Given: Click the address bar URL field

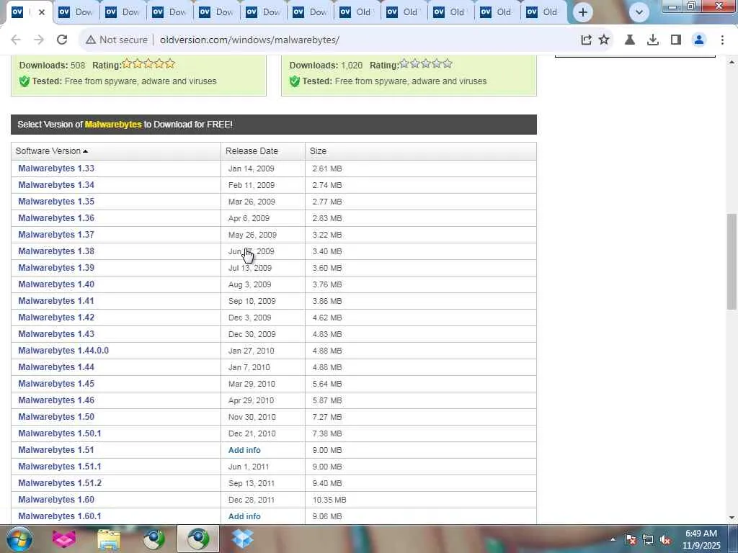Looking at the screenshot, I should [x=249, y=40].
